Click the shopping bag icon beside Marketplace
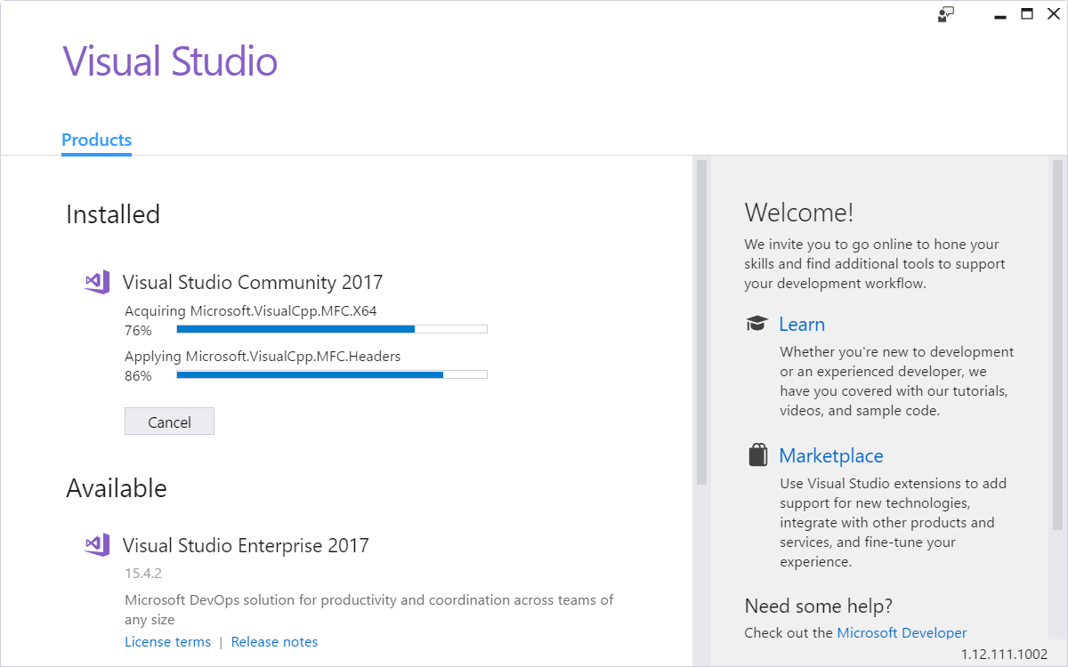1068x667 pixels. 757,455
